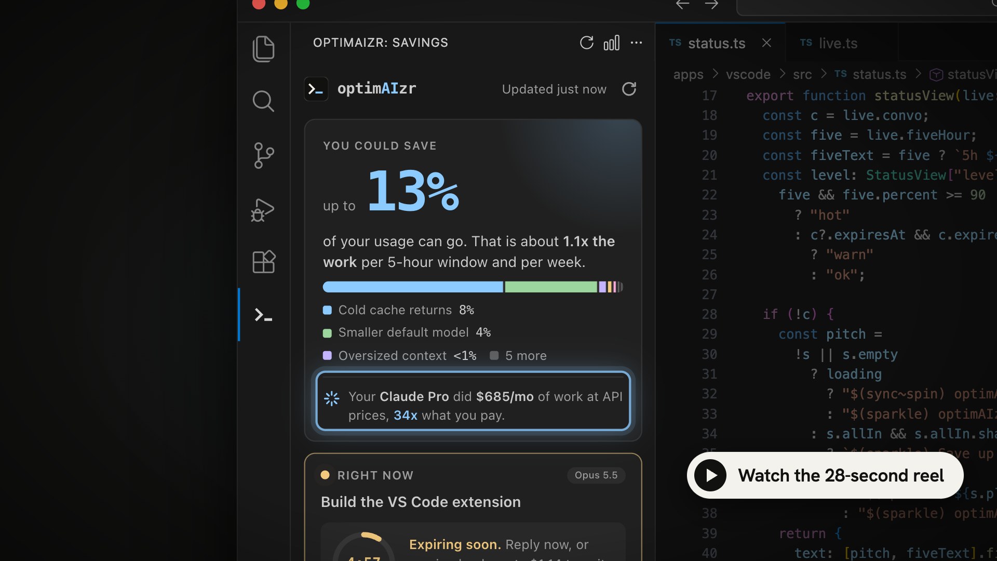Open the Source Control branch icon
This screenshot has height=561, width=997.
pos(264,155)
